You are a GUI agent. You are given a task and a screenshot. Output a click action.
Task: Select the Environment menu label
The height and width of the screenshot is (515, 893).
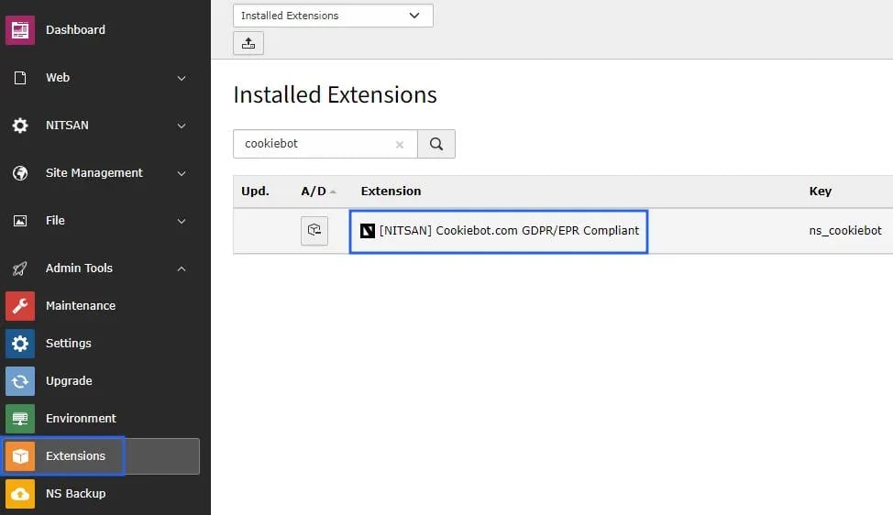coord(81,418)
